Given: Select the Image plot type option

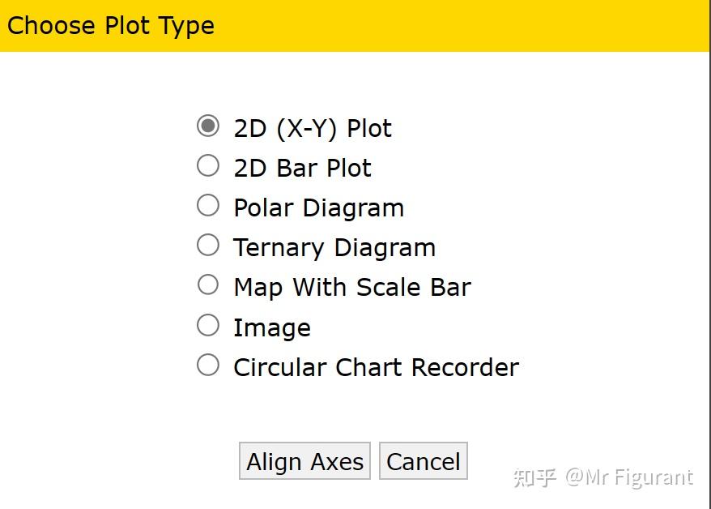Looking at the screenshot, I should 208,324.
